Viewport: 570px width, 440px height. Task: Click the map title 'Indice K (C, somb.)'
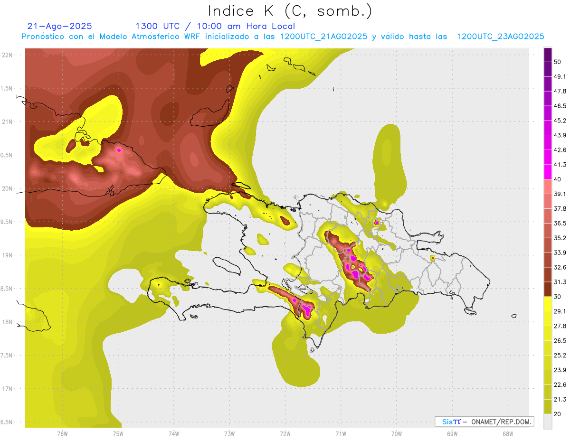290,11
